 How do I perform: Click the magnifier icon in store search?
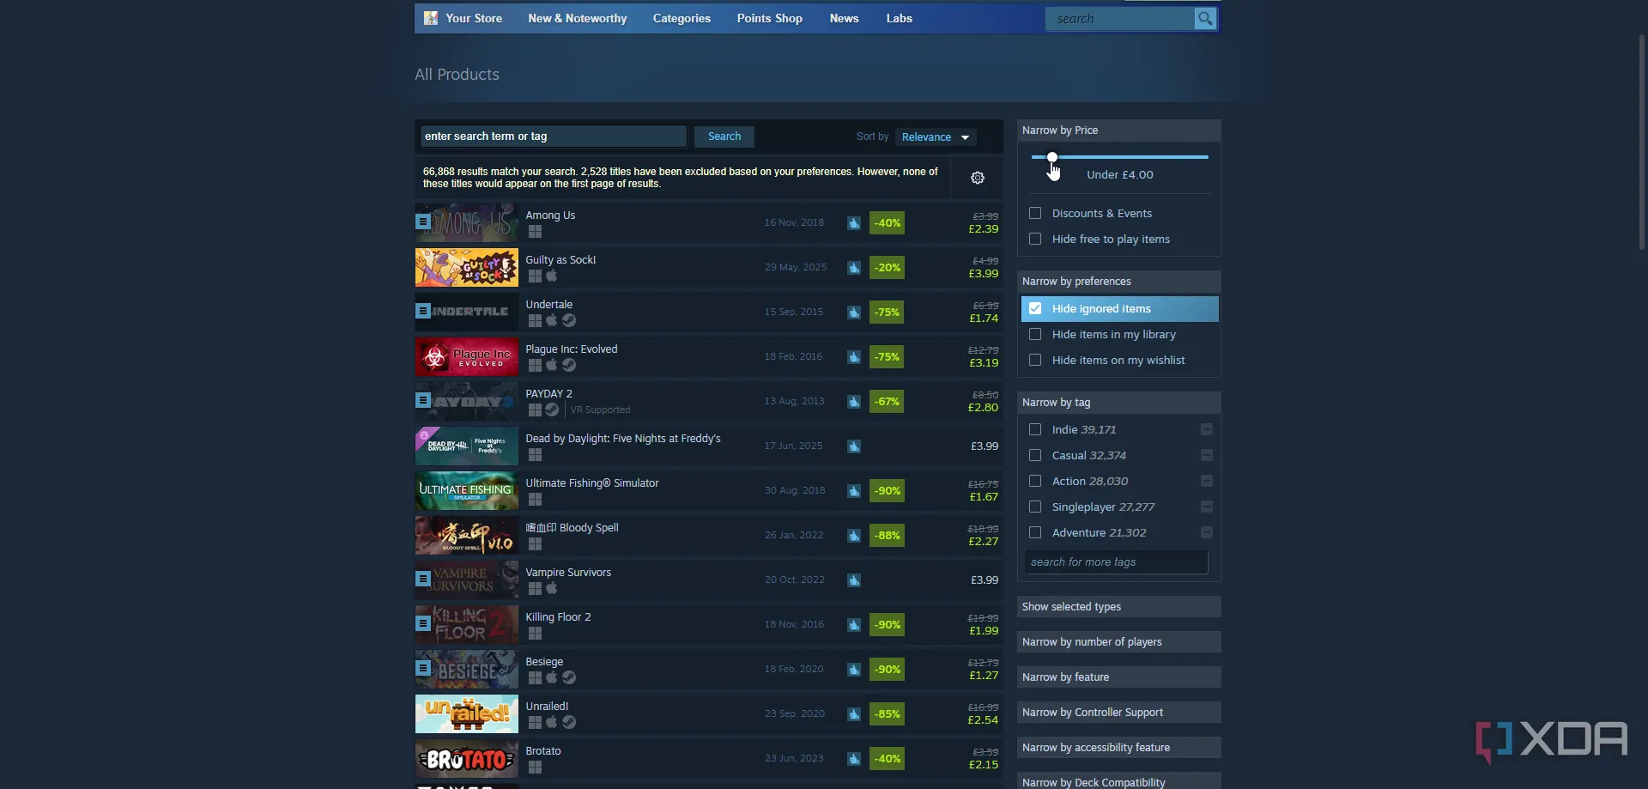(x=1205, y=18)
